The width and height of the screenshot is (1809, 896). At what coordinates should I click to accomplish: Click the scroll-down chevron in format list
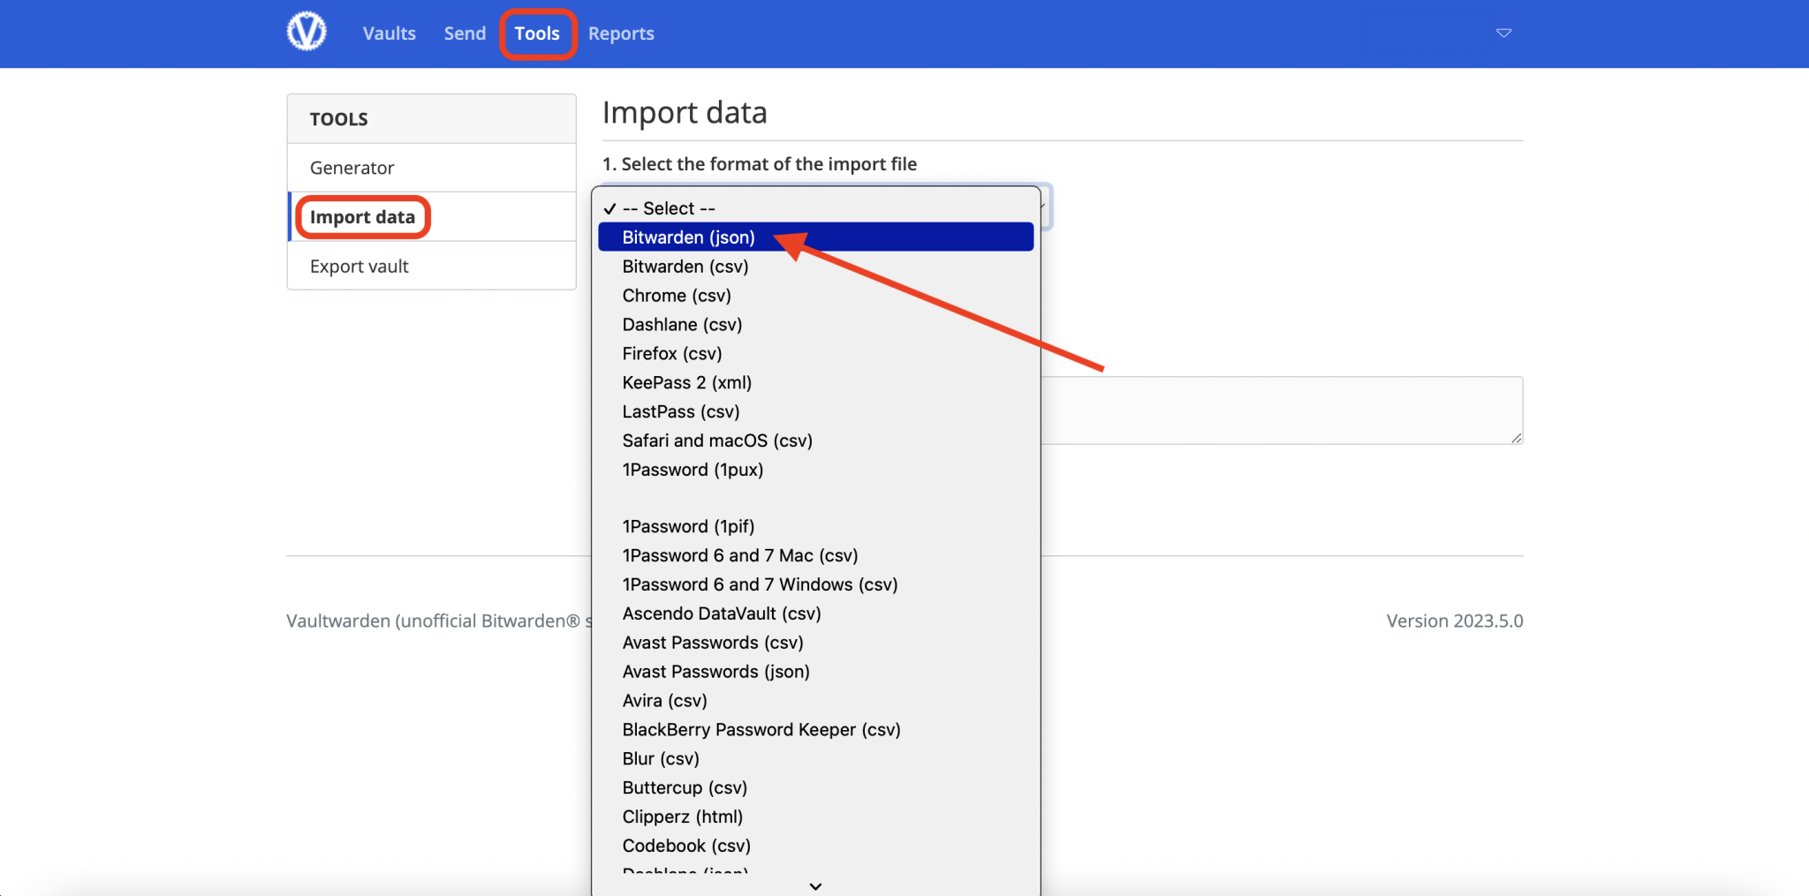(x=815, y=885)
